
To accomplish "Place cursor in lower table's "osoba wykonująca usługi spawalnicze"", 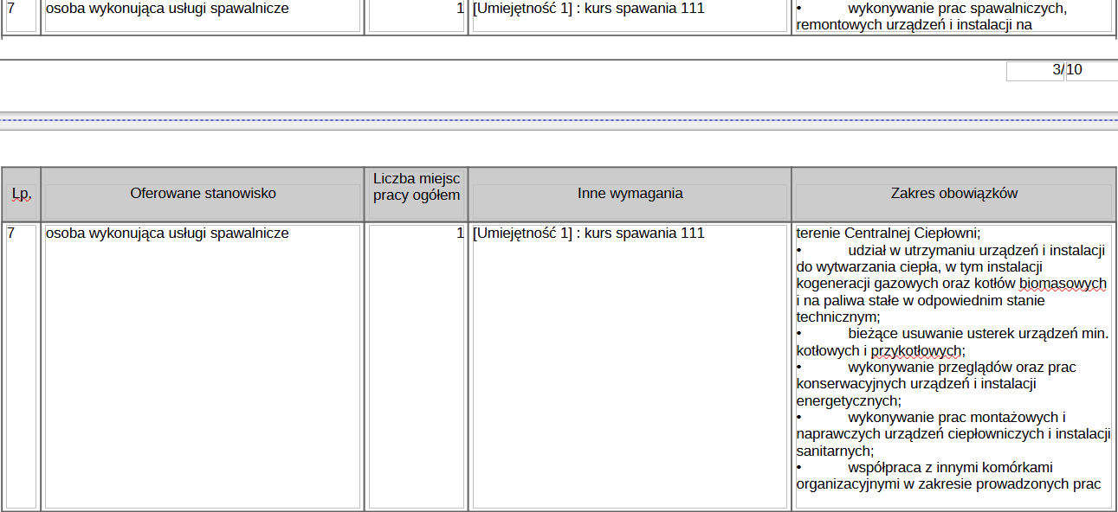I will (167, 234).
